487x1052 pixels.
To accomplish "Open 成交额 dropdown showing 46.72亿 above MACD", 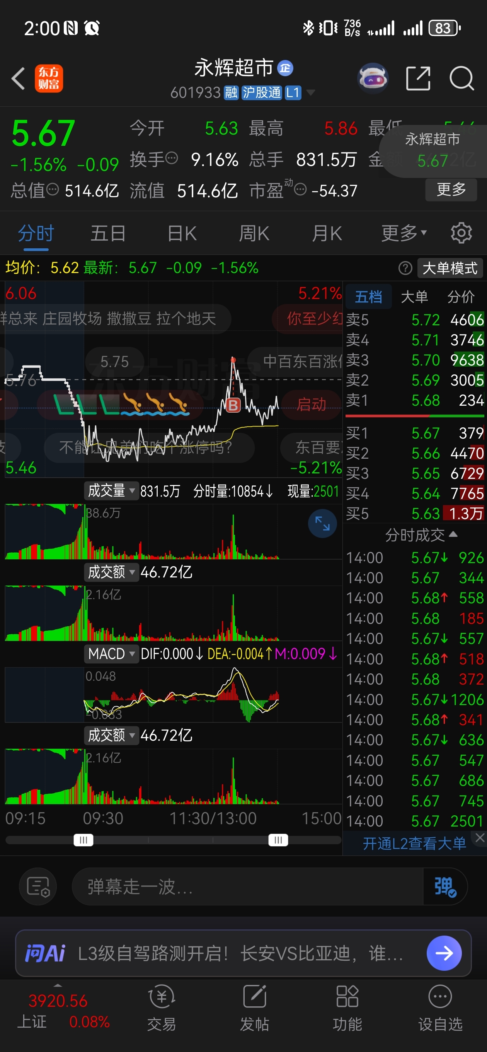I will tap(111, 572).
